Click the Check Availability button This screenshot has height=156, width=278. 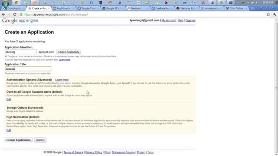point(69,52)
